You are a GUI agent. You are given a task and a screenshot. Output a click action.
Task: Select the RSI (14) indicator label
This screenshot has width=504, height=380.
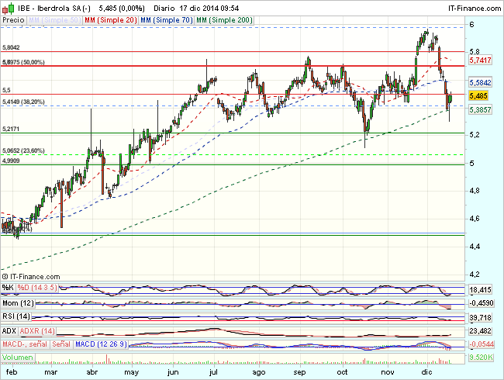16,316
